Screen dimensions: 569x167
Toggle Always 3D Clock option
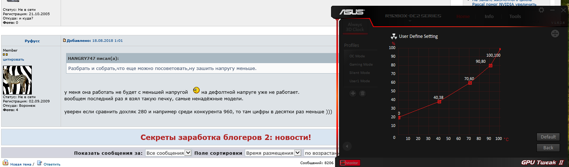pos(355,27)
